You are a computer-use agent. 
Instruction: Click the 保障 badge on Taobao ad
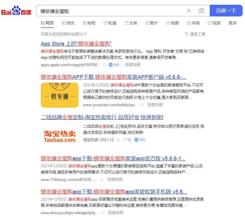pyautogui.click(x=140, y=140)
